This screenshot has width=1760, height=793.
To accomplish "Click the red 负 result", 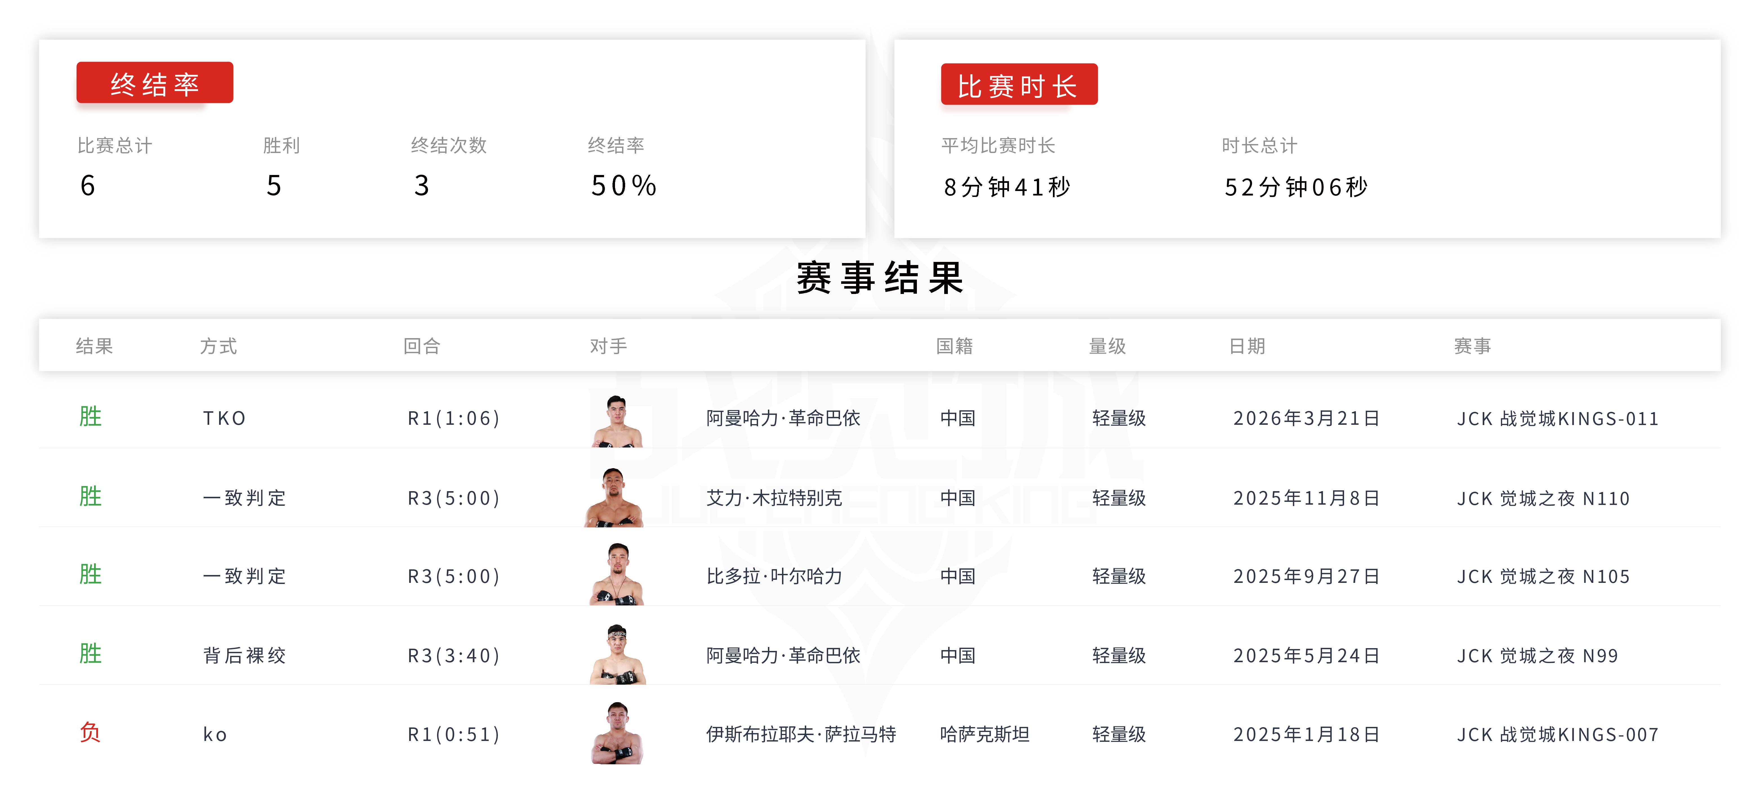I will pyautogui.click(x=90, y=733).
